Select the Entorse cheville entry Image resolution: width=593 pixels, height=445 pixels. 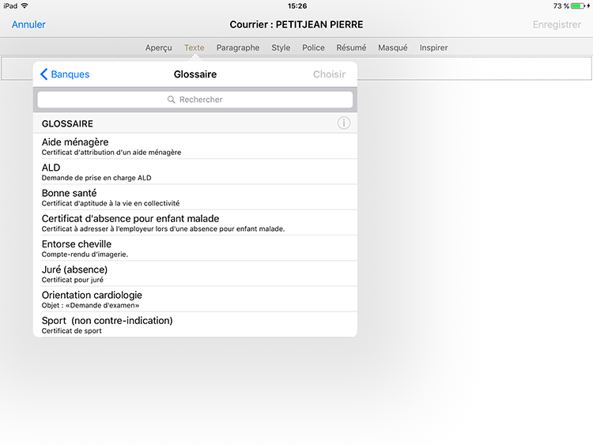[195, 248]
